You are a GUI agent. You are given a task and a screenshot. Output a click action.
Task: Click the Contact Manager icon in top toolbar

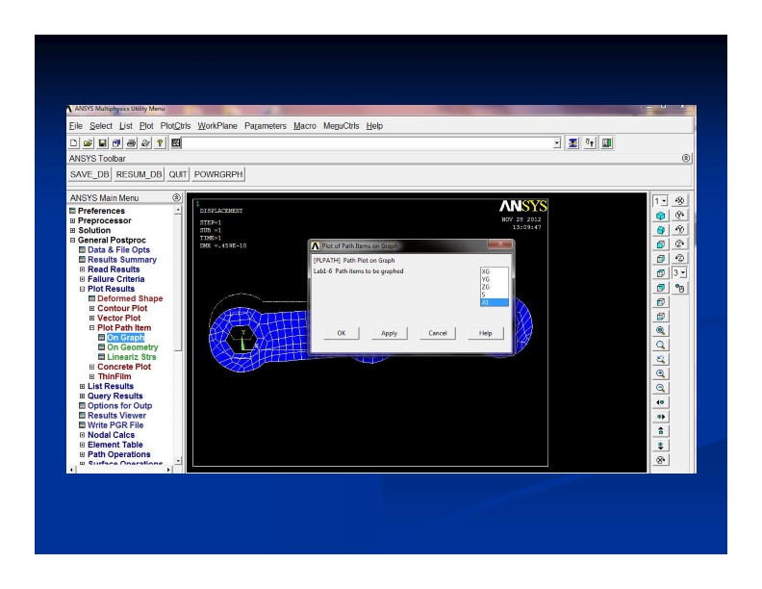tap(606, 142)
